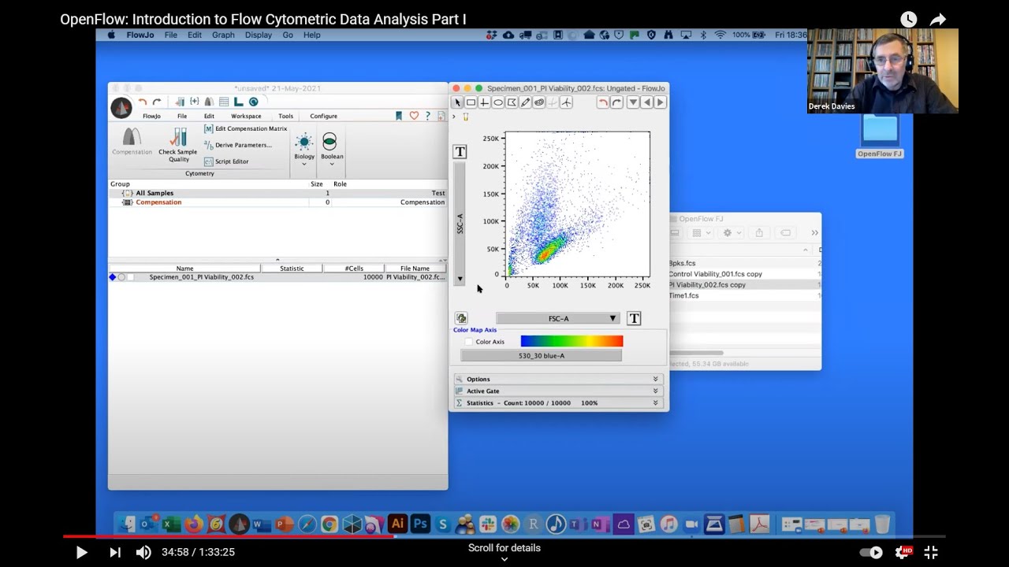Select the arrow pointer tool in graph window
1009x567 pixels.
tap(457, 102)
